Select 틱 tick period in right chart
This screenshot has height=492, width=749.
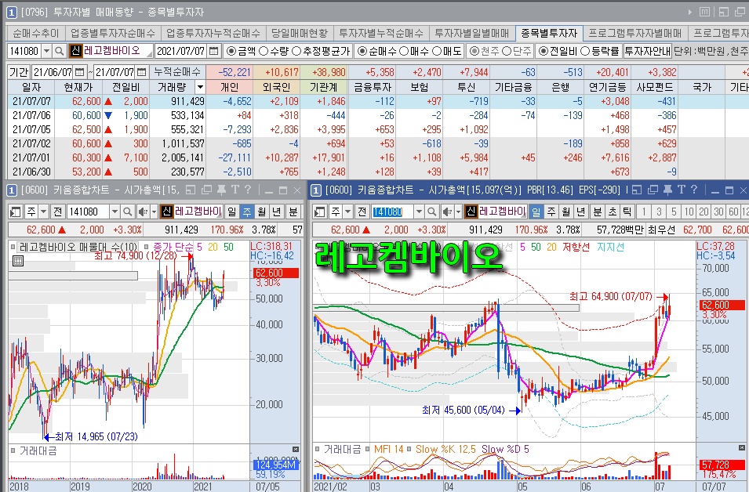[627, 212]
